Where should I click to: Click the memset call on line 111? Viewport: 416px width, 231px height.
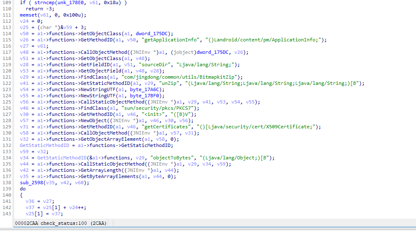28,15
